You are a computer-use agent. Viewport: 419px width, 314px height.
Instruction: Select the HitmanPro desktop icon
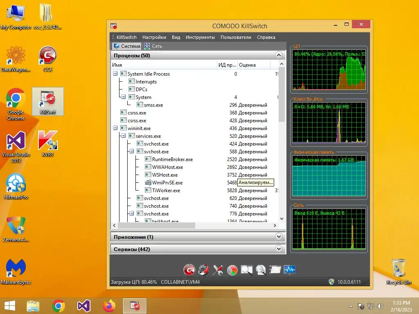point(16,186)
